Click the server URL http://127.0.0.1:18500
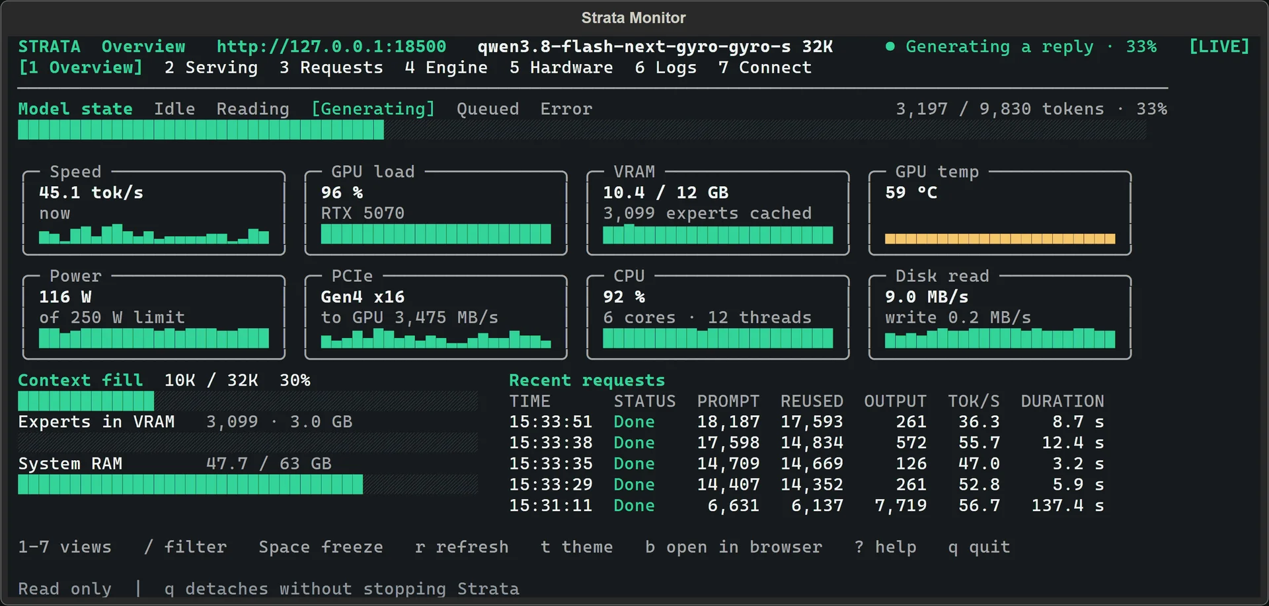1269x606 pixels. [331, 46]
